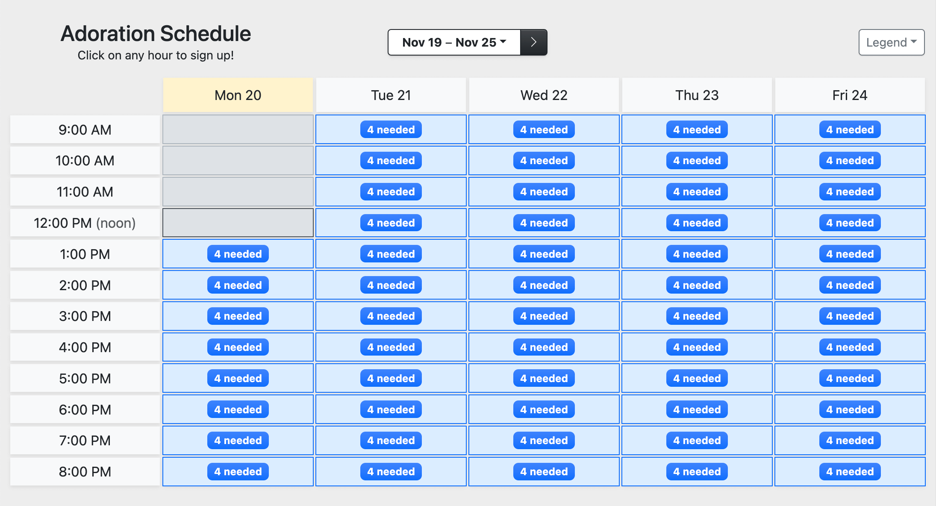Screen dimensions: 936x506
Task: Click the Wednesday 12:00 PM noon slot
Action: 544,223
